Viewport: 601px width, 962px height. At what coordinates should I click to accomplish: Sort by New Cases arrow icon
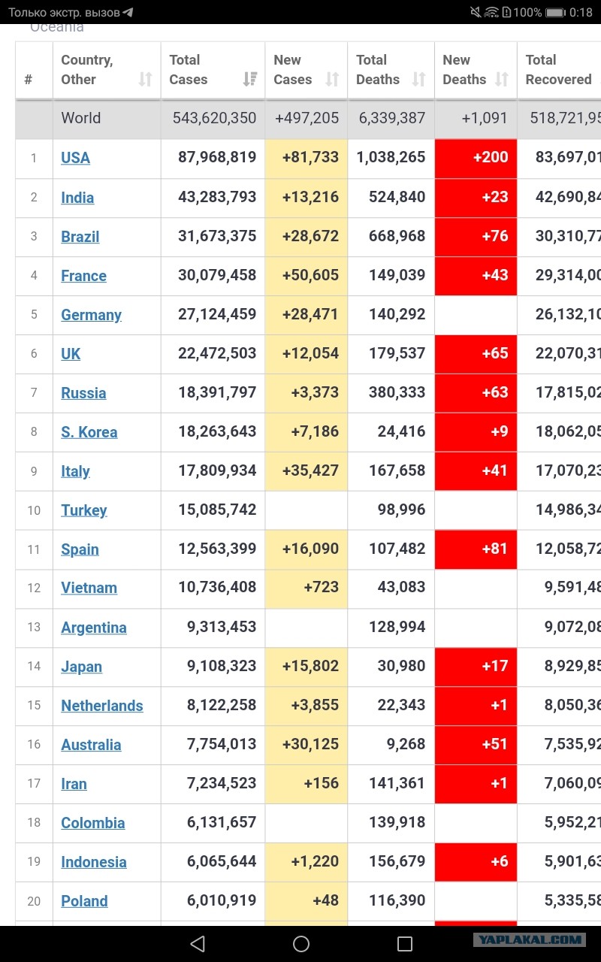coord(332,79)
